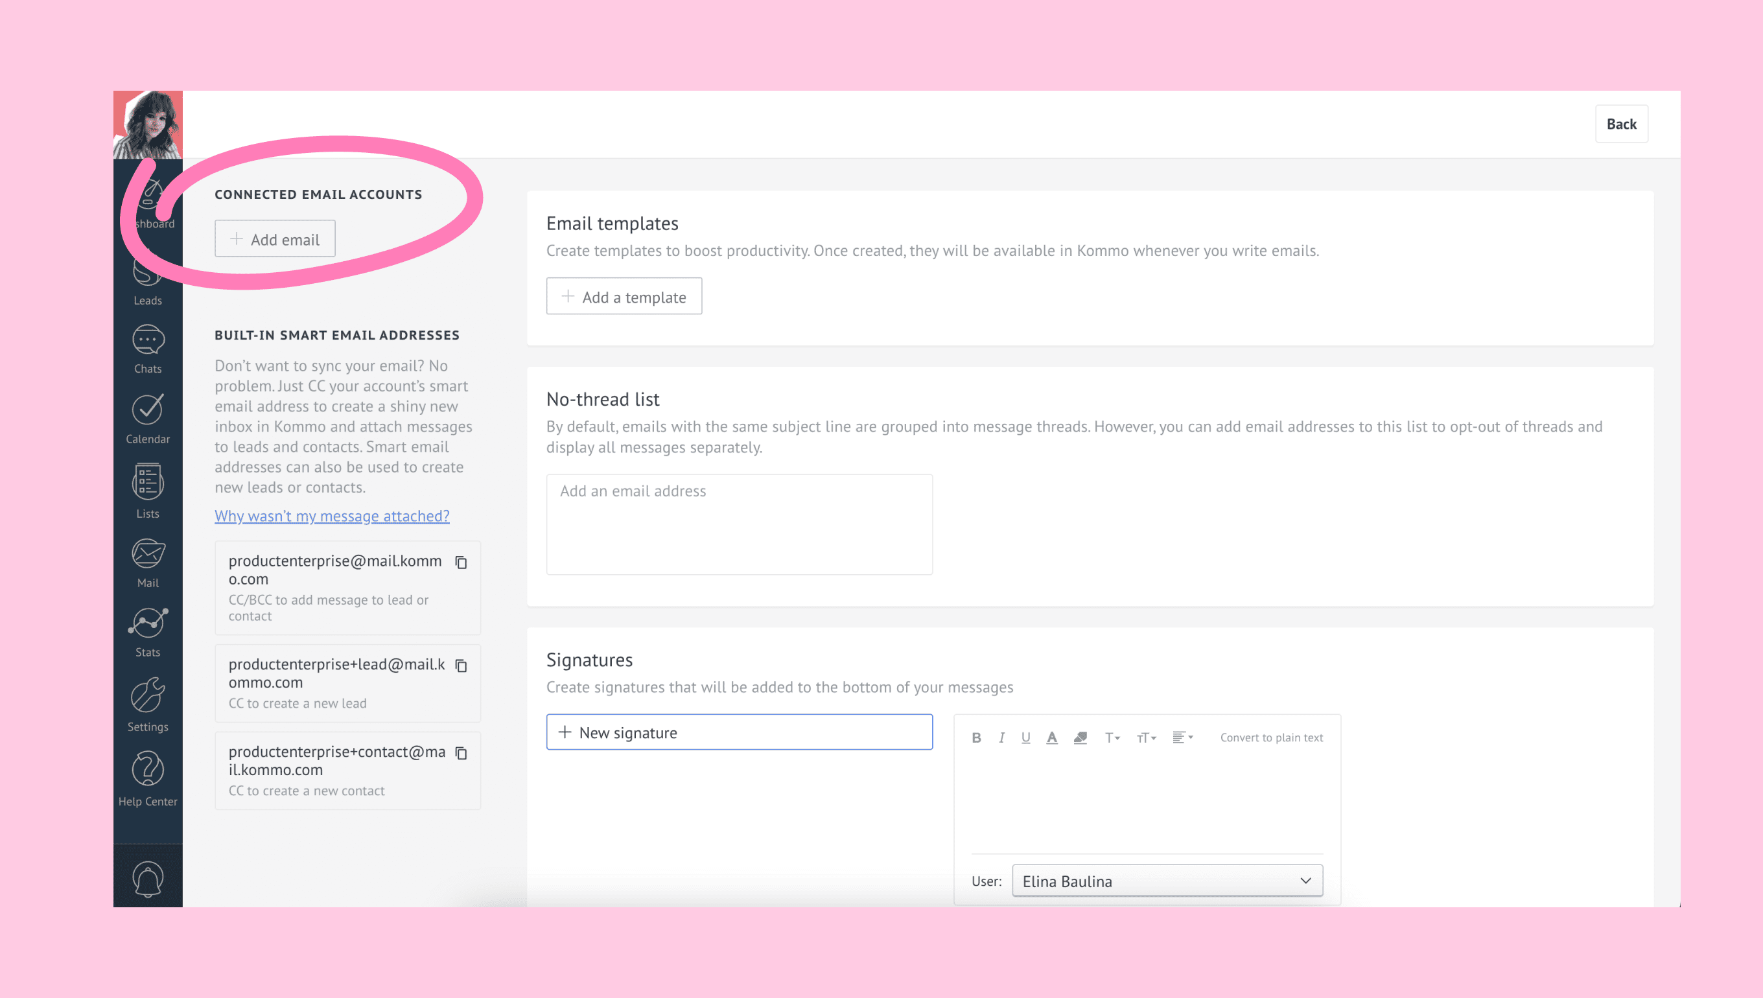The height and width of the screenshot is (998, 1763).
Task: Copy the productenterprise@mail.kommo.com address
Action: point(461,562)
